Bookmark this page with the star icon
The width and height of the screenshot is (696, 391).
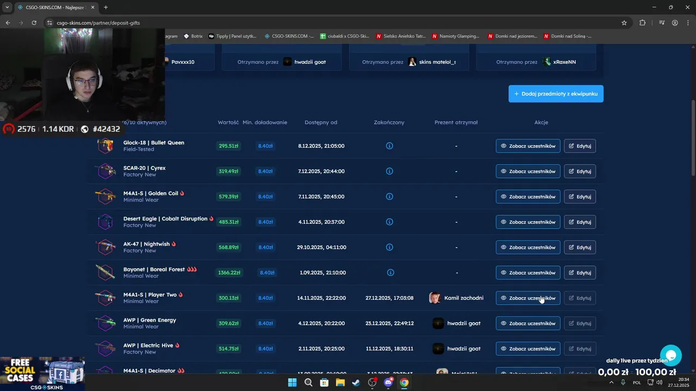point(624,23)
